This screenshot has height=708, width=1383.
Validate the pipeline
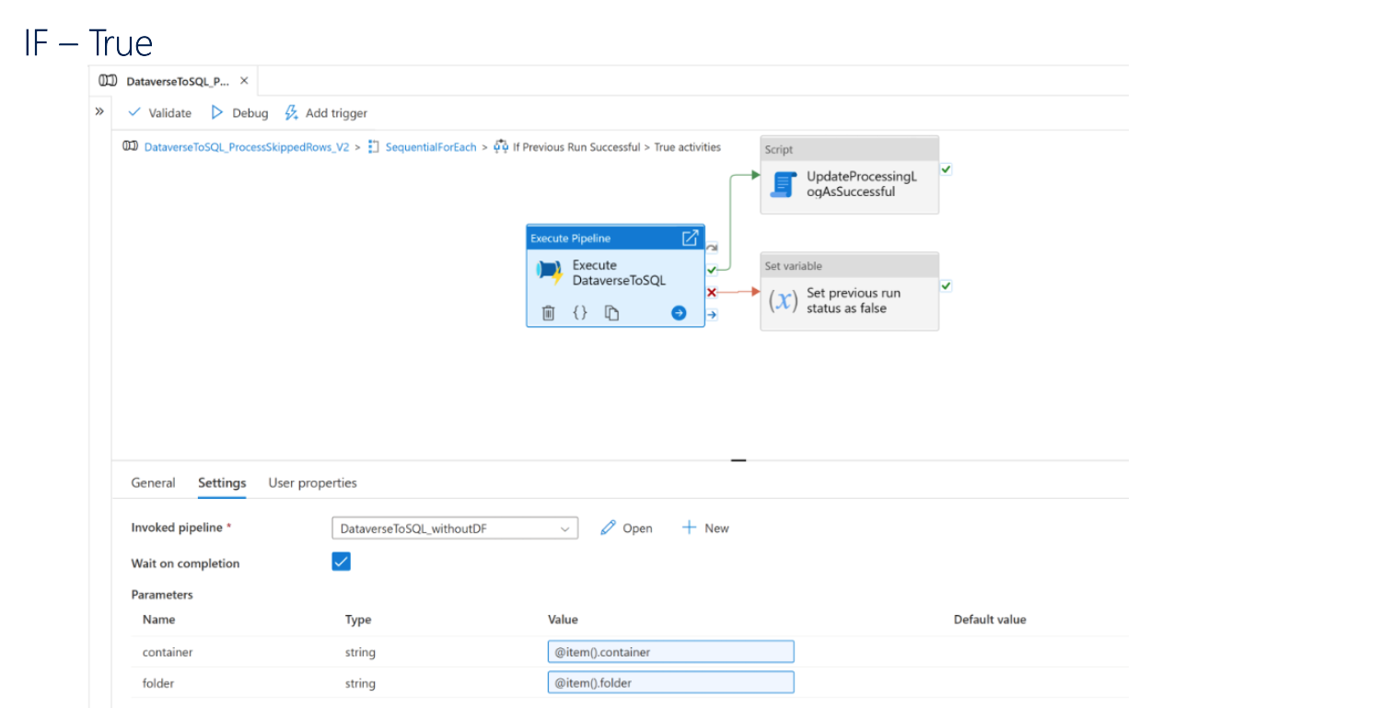(x=159, y=113)
